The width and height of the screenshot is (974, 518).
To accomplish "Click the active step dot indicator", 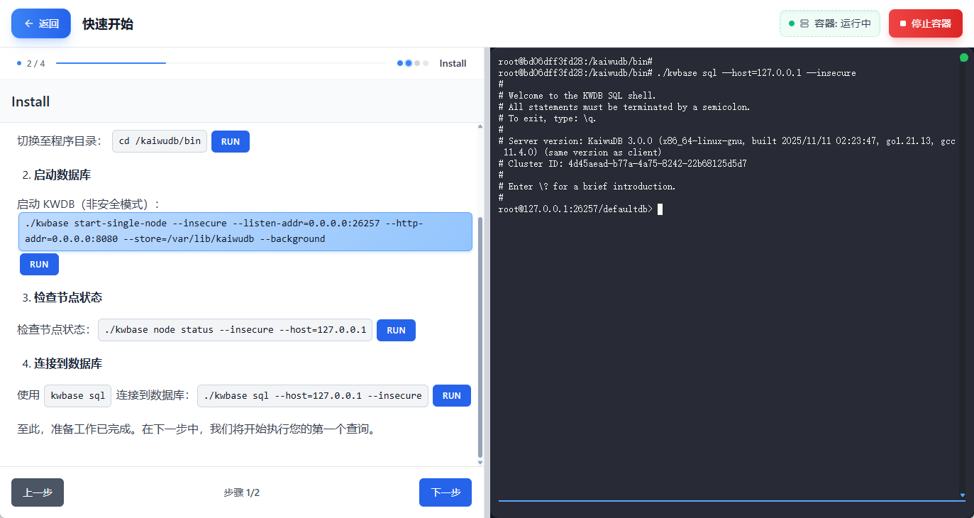I will (x=409, y=63).
